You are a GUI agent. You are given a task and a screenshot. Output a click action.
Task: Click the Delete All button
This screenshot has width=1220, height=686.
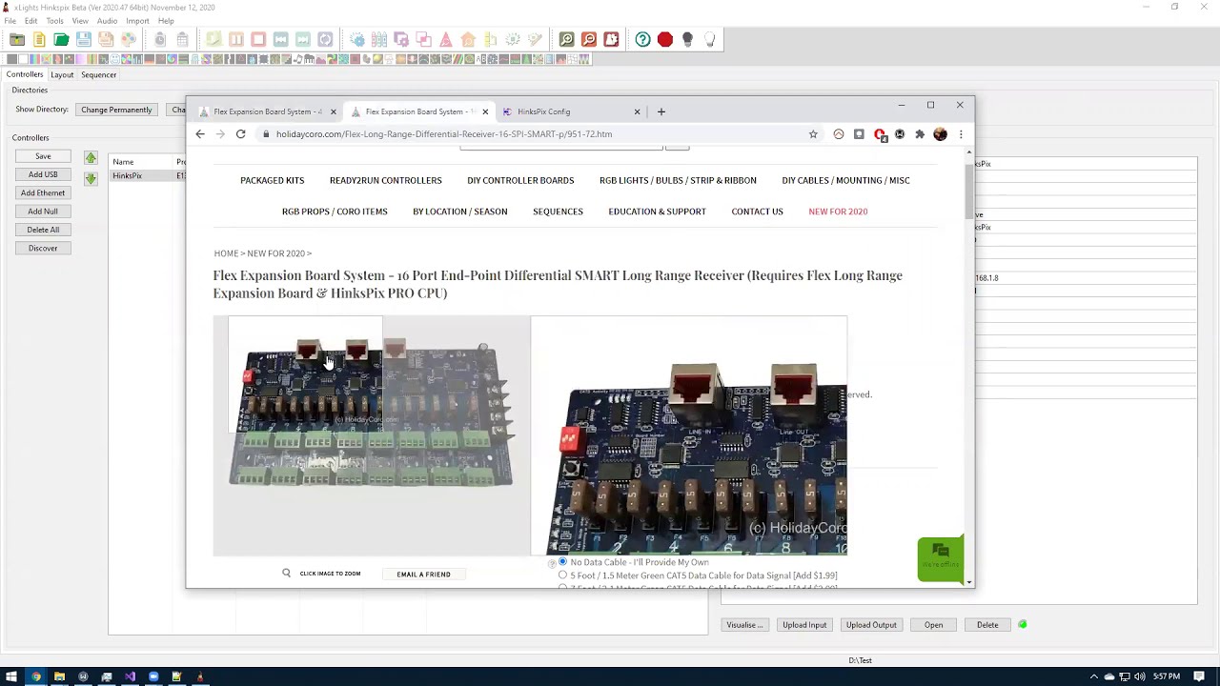[x=43, y=230]
